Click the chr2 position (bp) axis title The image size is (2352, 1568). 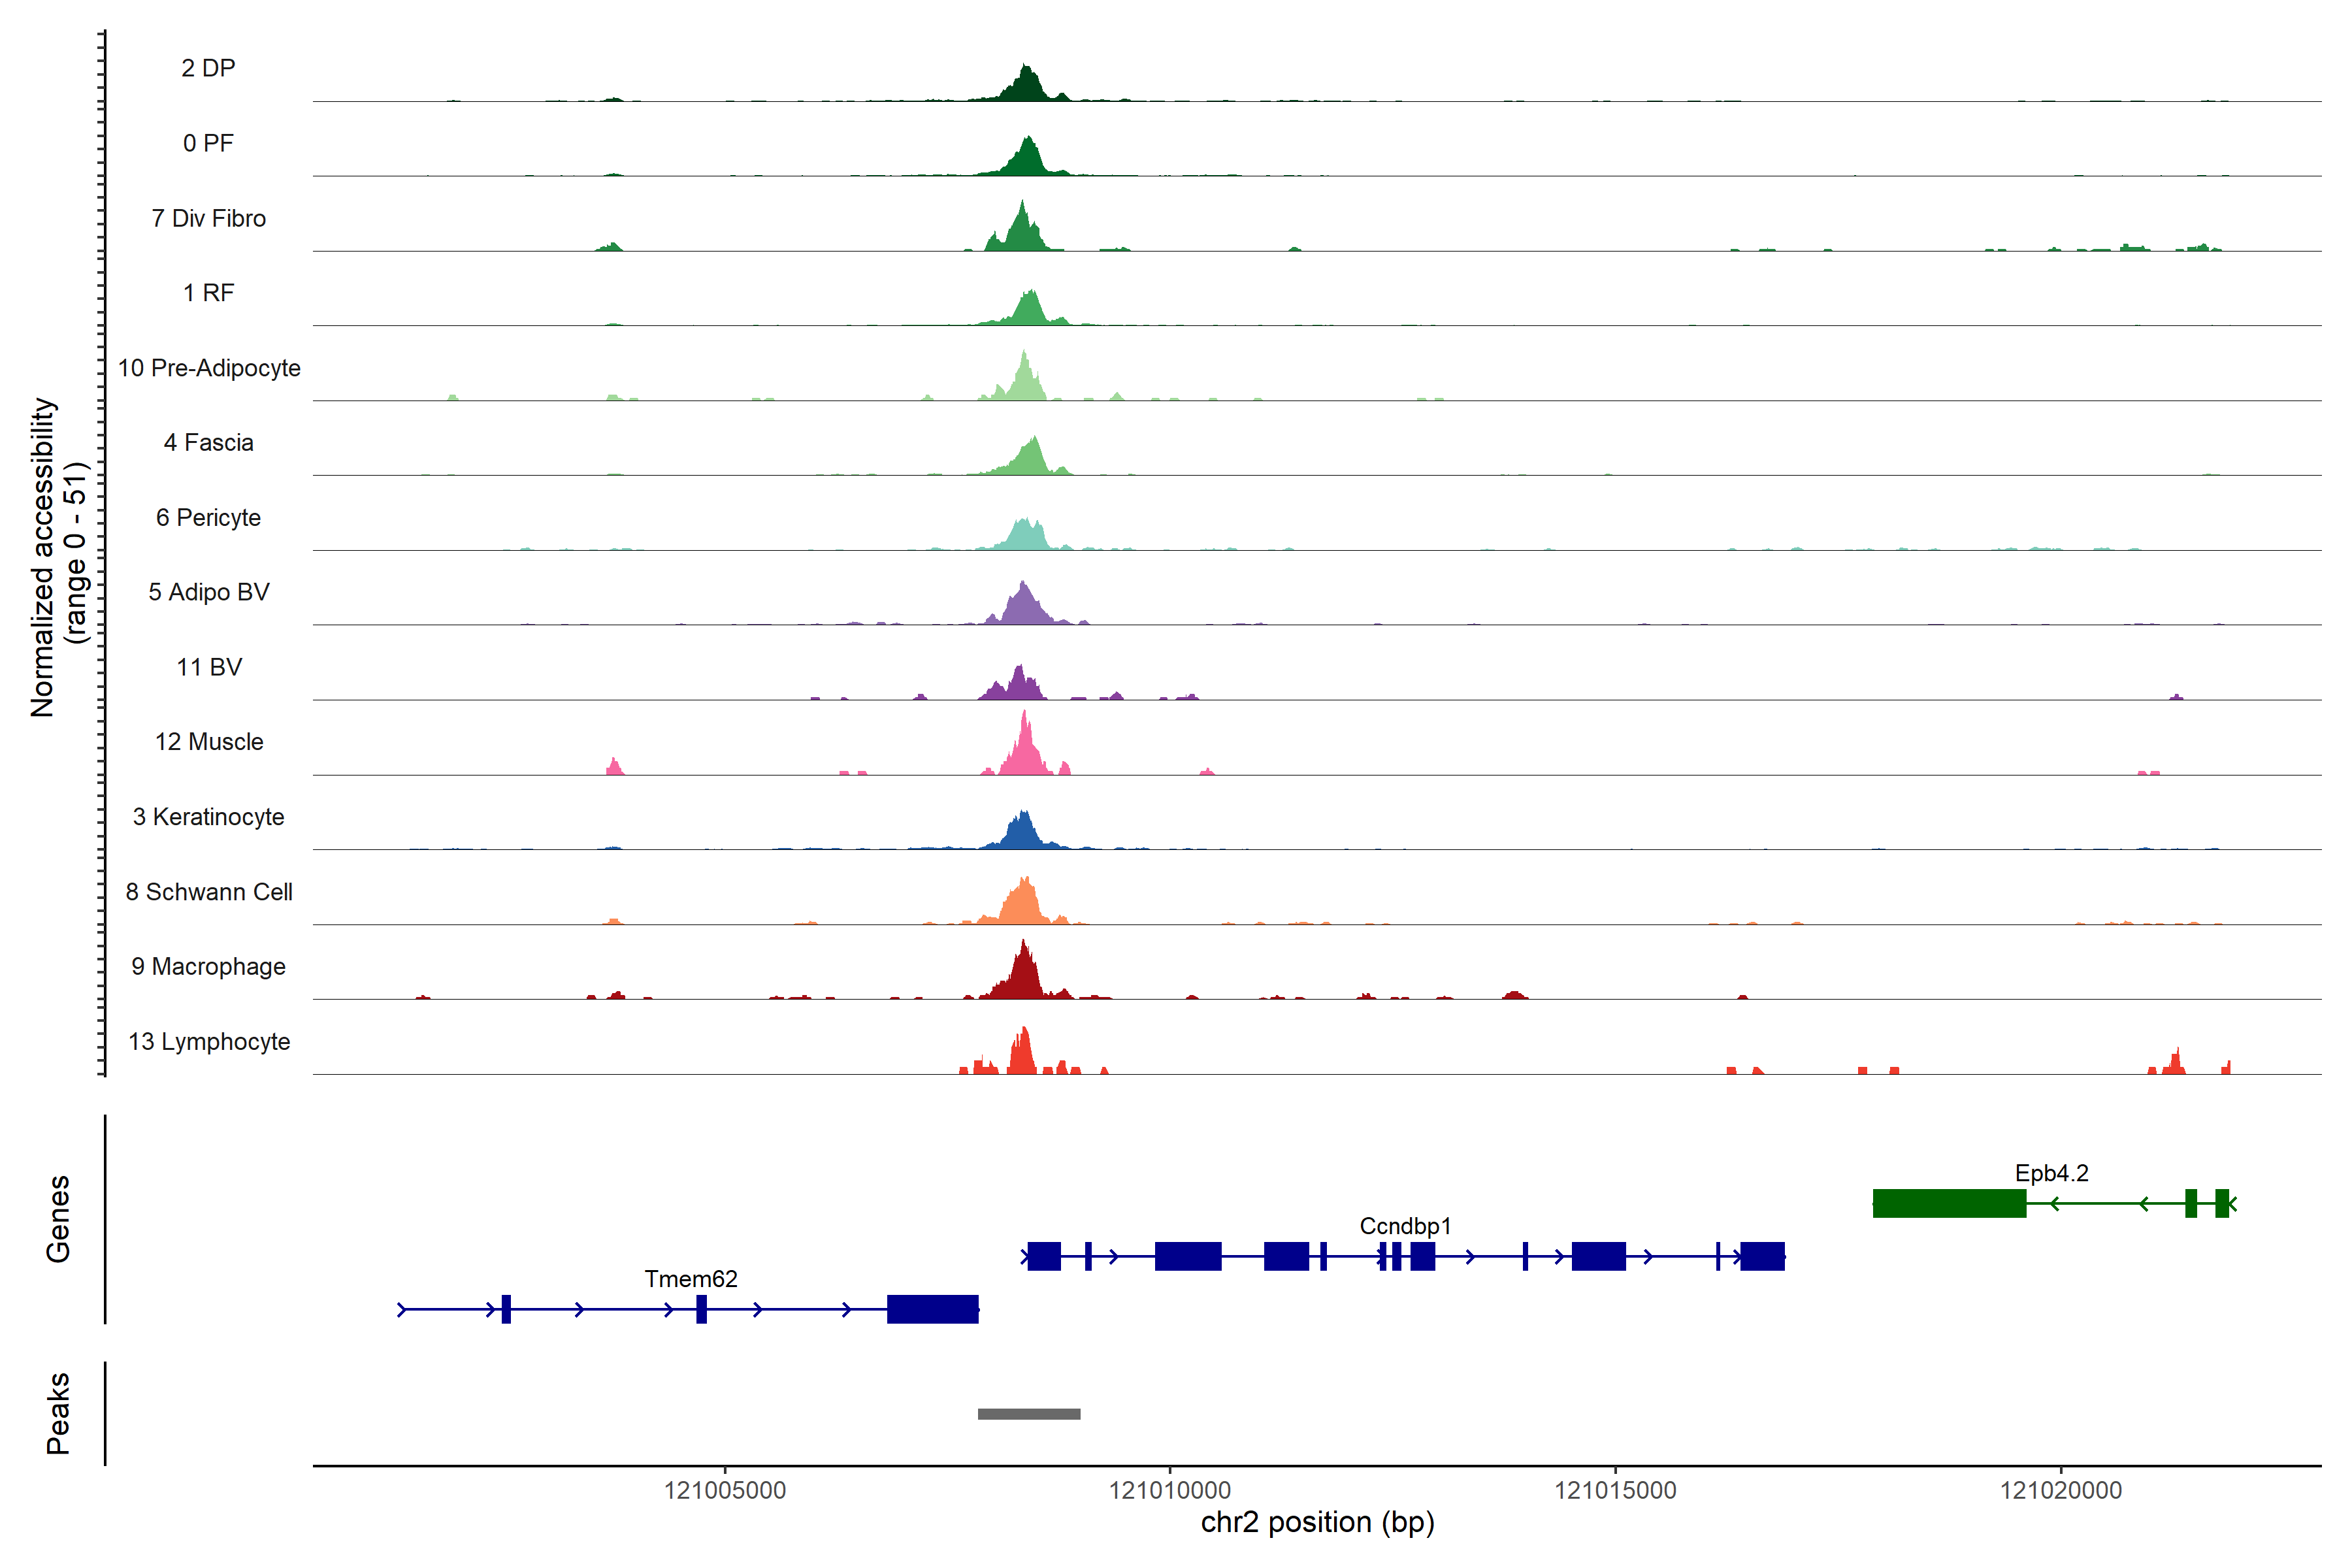[1317, 1522]
